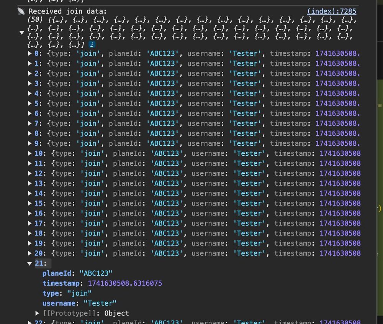Screen dimensions: 383x324
Task: Expand array item 5
Action: tap(30, 104)
